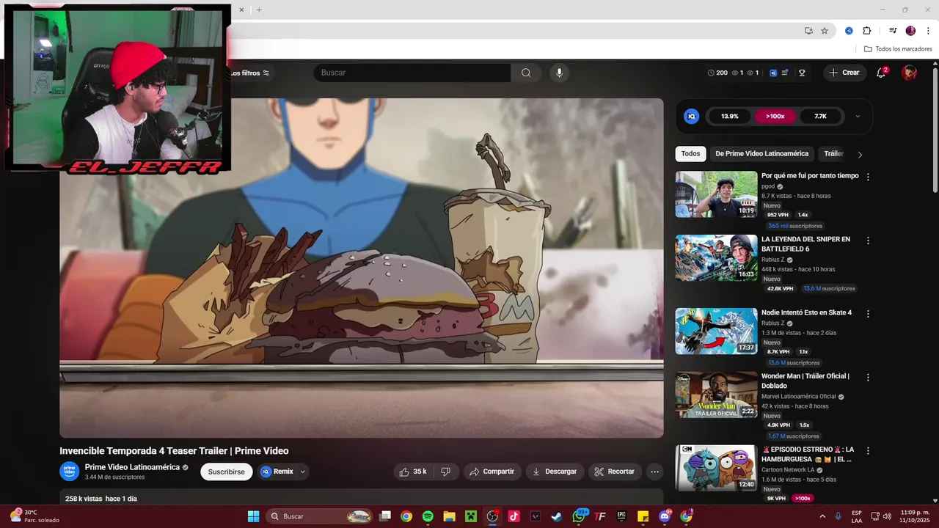Open options for 'Nadie Intentó Esto' video
Screen dimensions: 939x528
(868, 314)
